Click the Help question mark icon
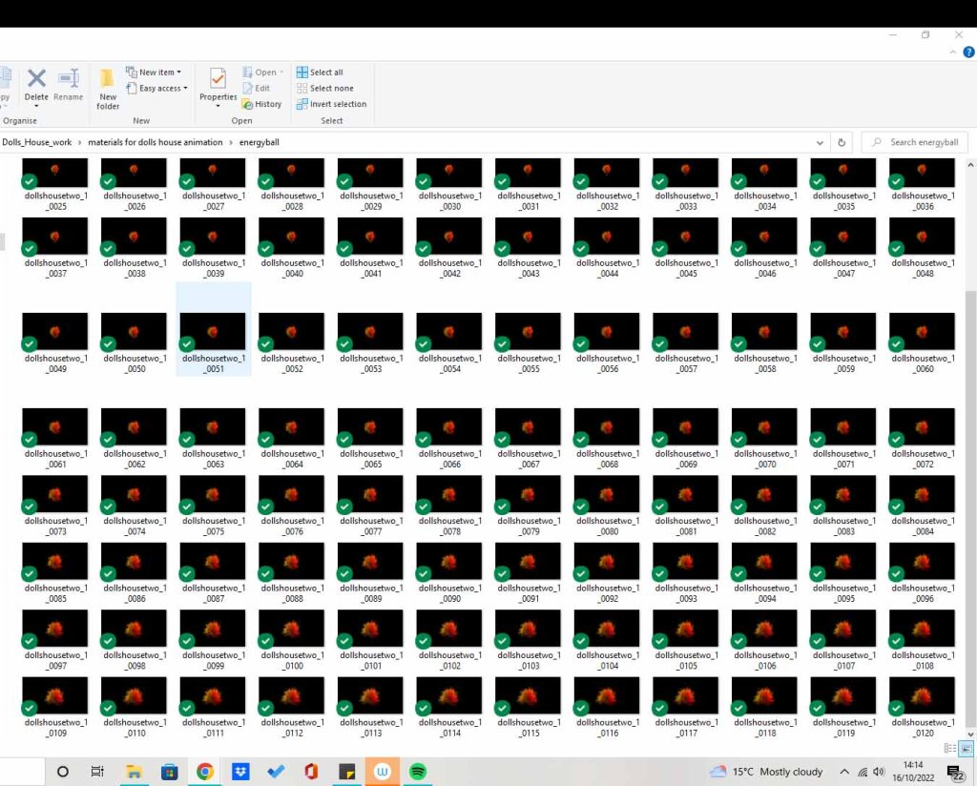The width and height of the screenshot is (977, 786). point(968,52)
